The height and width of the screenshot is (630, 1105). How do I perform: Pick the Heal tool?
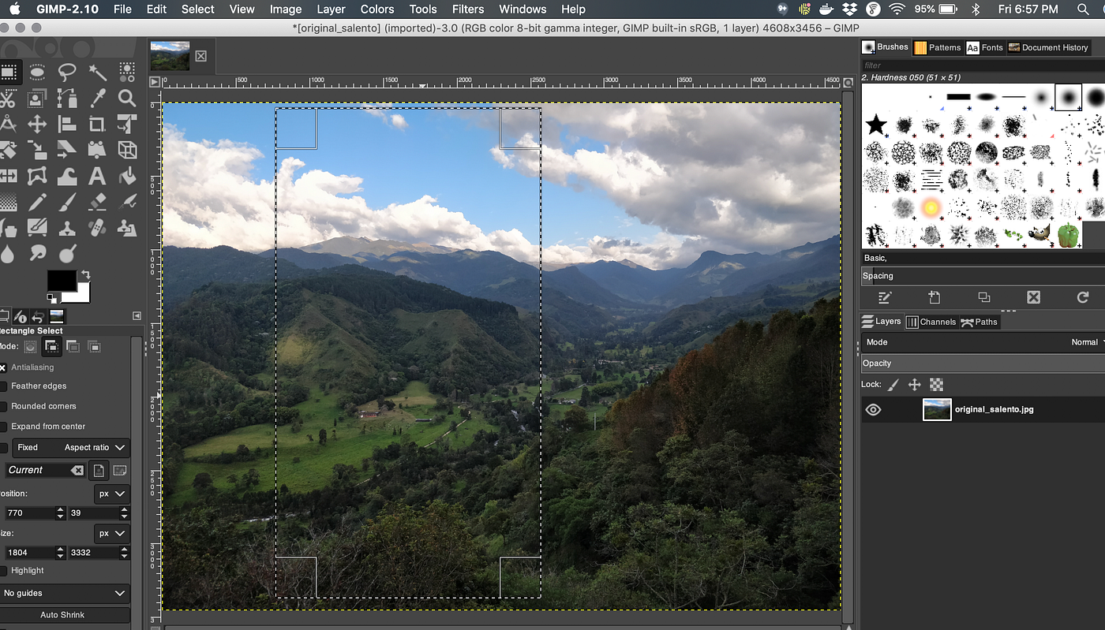pos(96,228)
